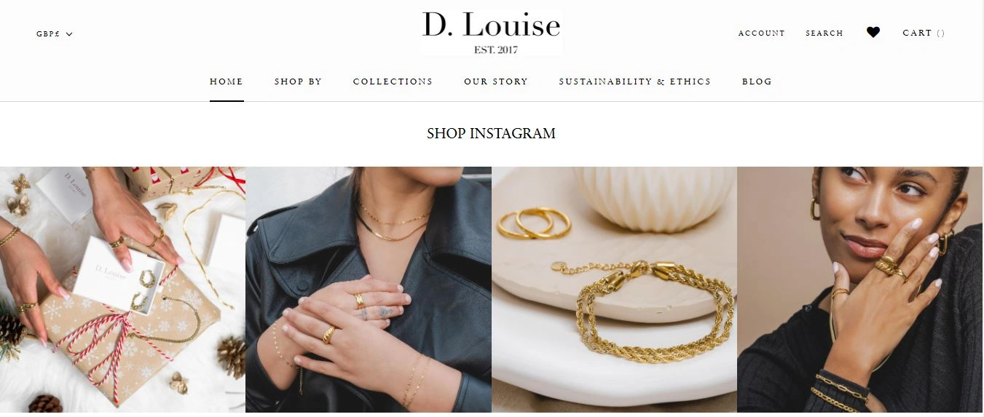Open Sustainability & Ethics page
The width and height of the screenshot is (984, 417).
[635, 82]
